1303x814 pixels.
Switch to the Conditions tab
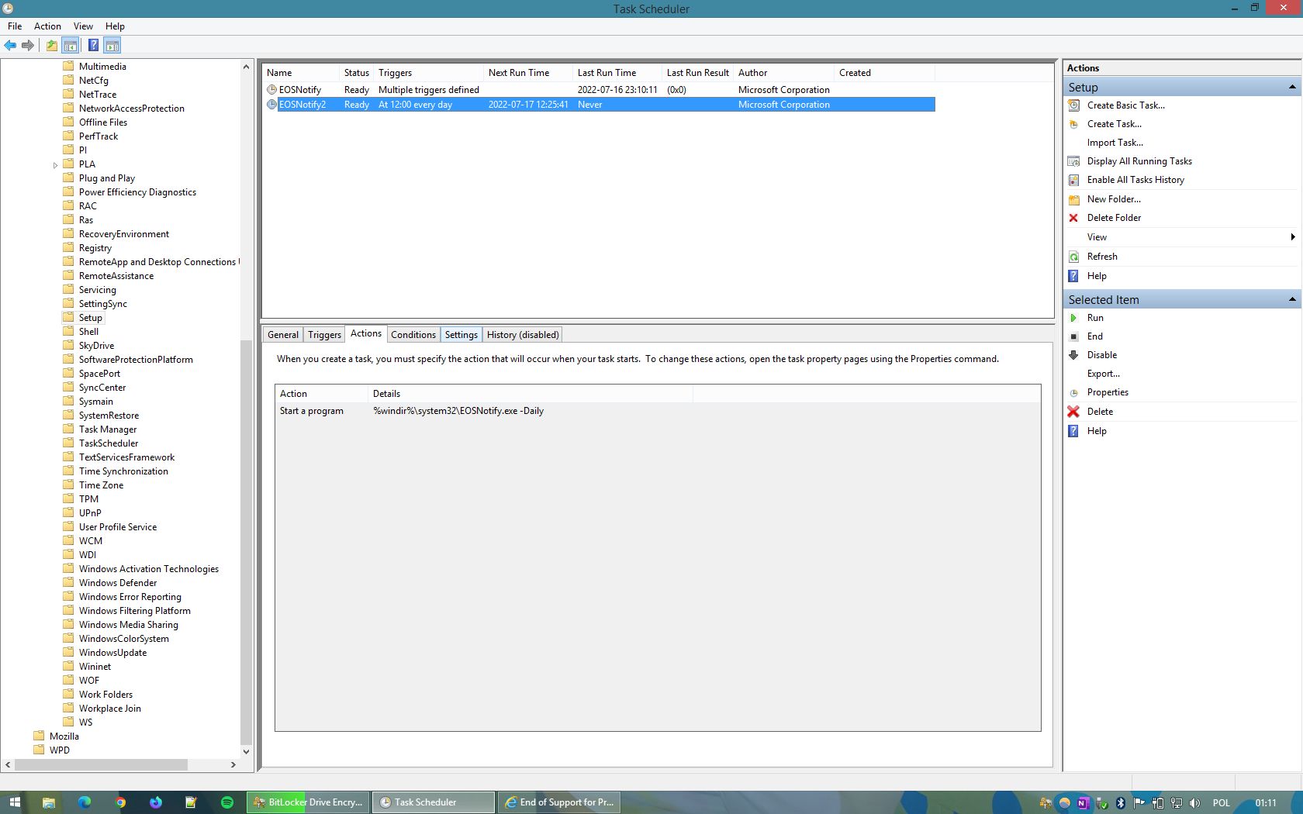click(413, 335)
